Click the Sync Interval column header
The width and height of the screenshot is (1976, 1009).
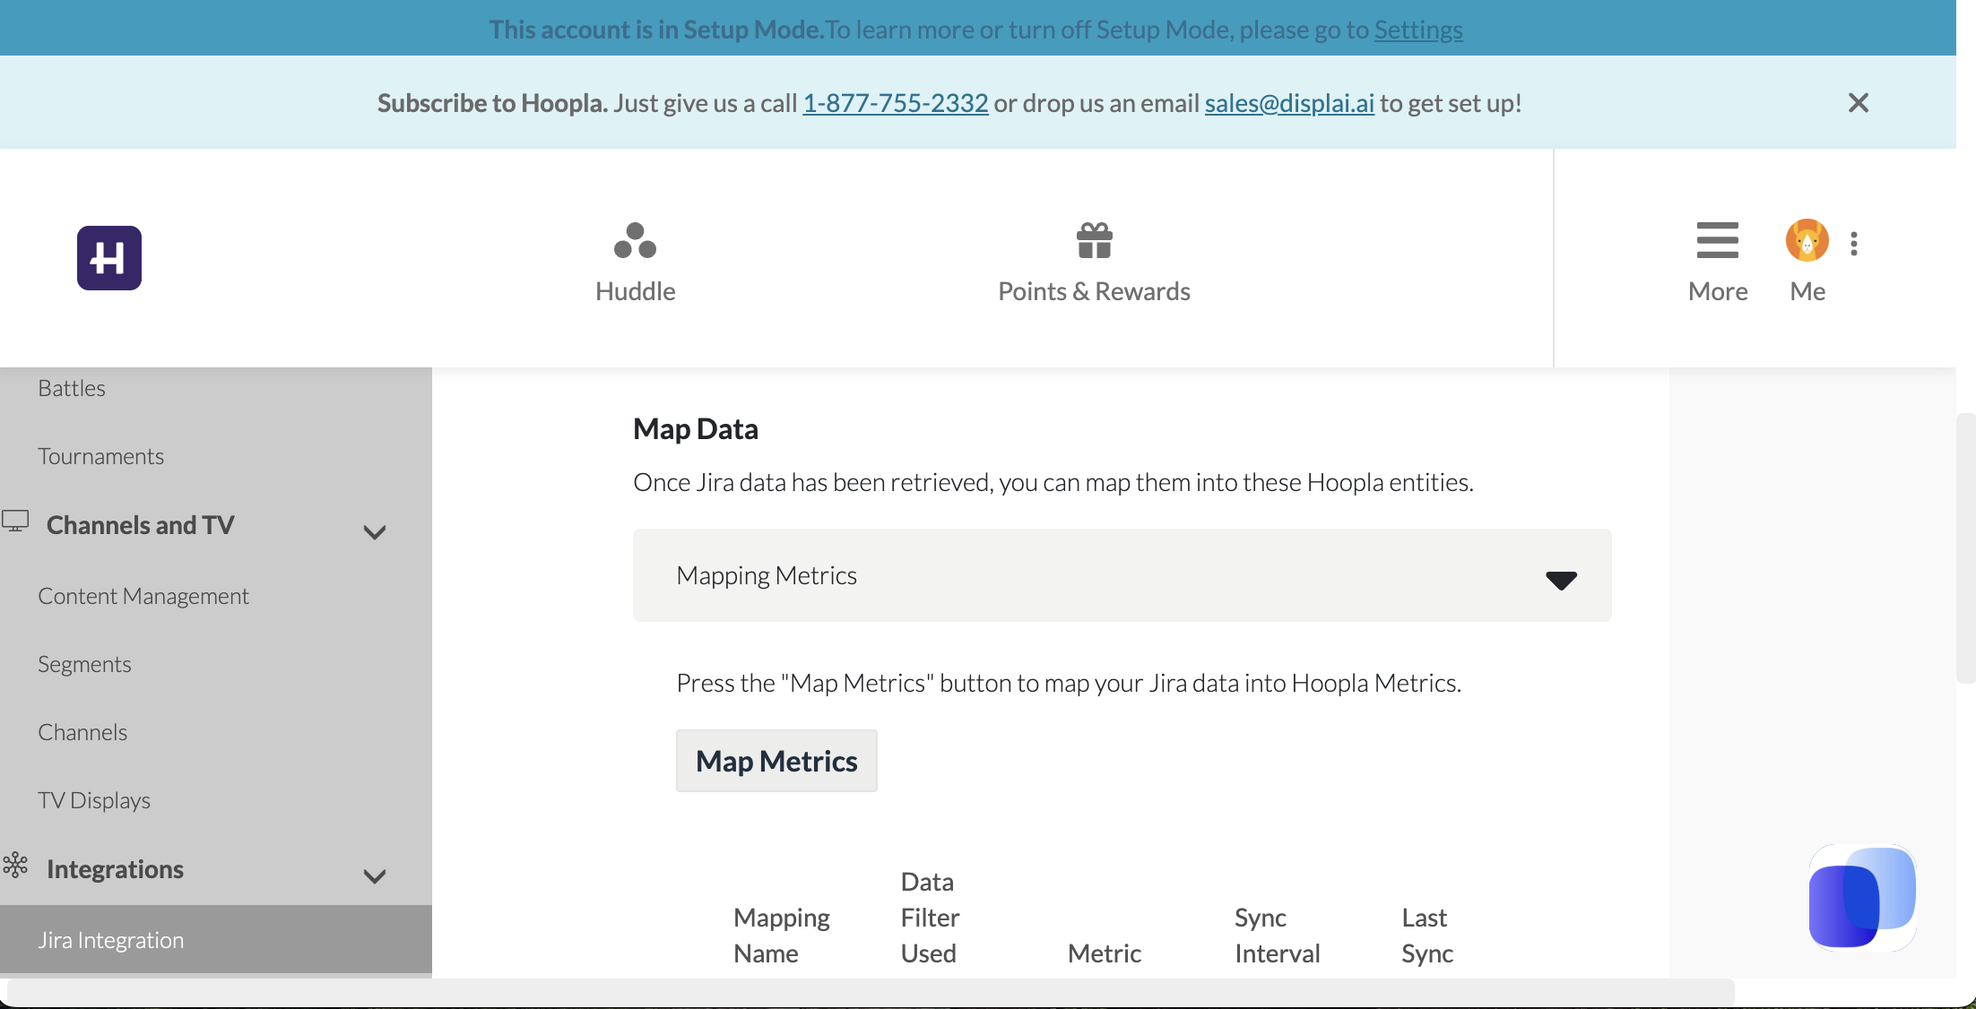1277,935
